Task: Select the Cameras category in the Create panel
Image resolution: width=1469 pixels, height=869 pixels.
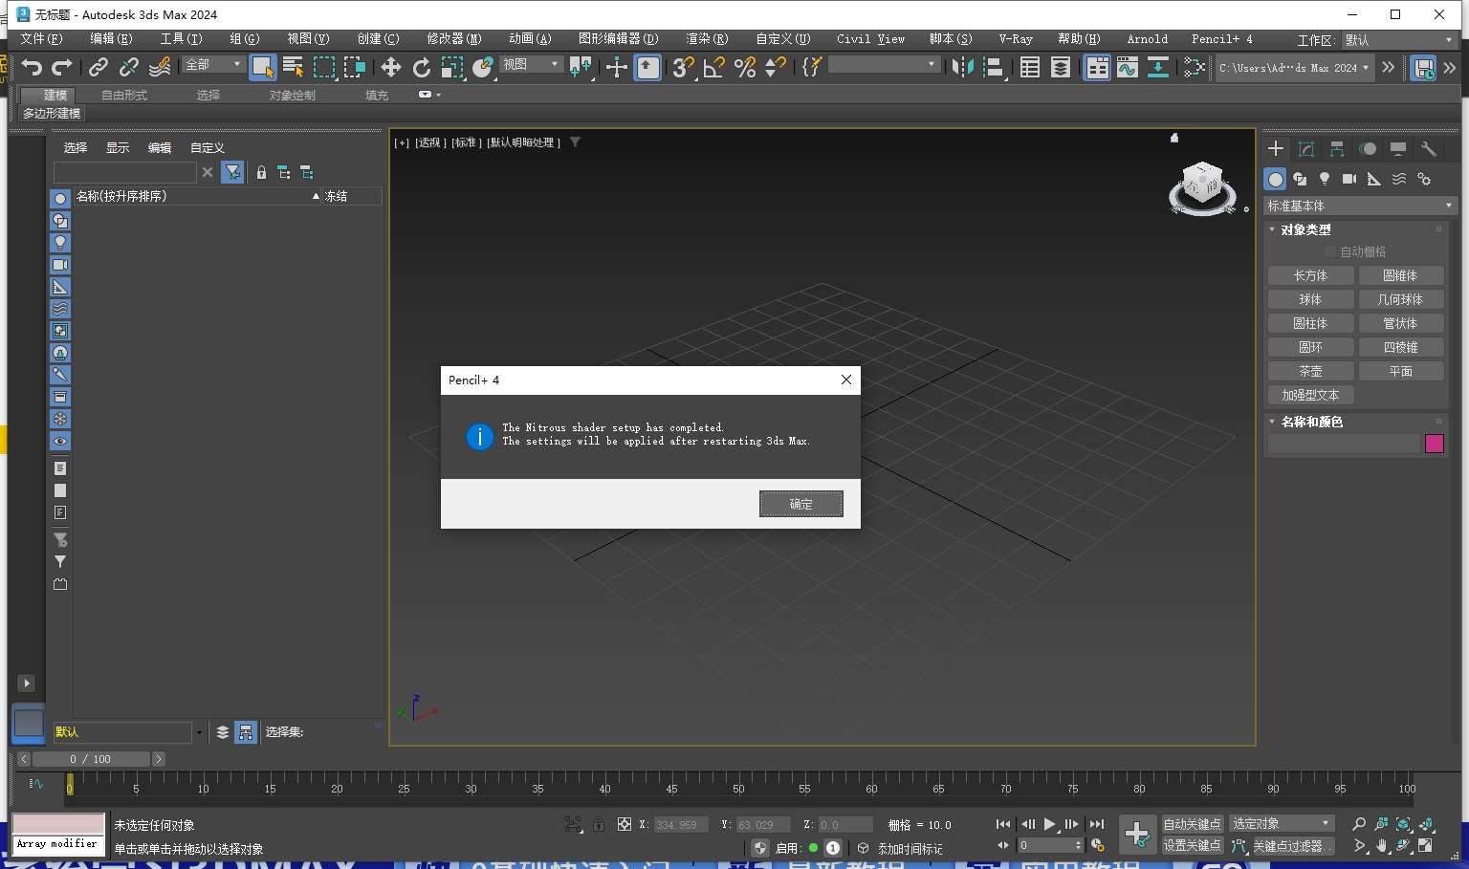Action: (x=1349, y=179)
